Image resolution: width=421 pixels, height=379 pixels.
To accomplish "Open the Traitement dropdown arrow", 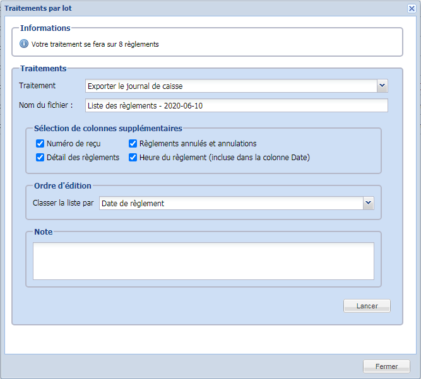I will (x=382, y=86).
